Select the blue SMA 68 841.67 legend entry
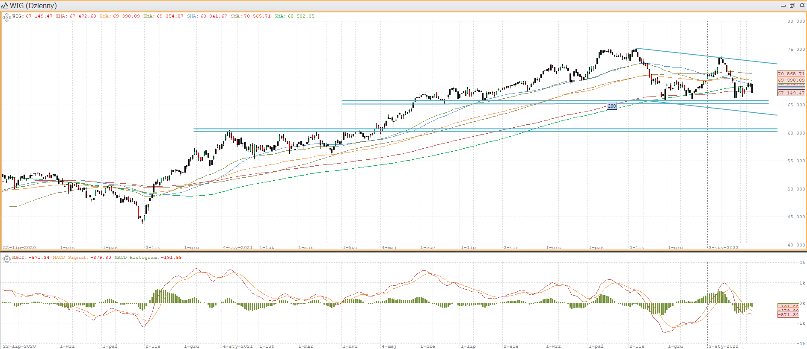This screenshot has width=807, height=349. tap(207, 16)
